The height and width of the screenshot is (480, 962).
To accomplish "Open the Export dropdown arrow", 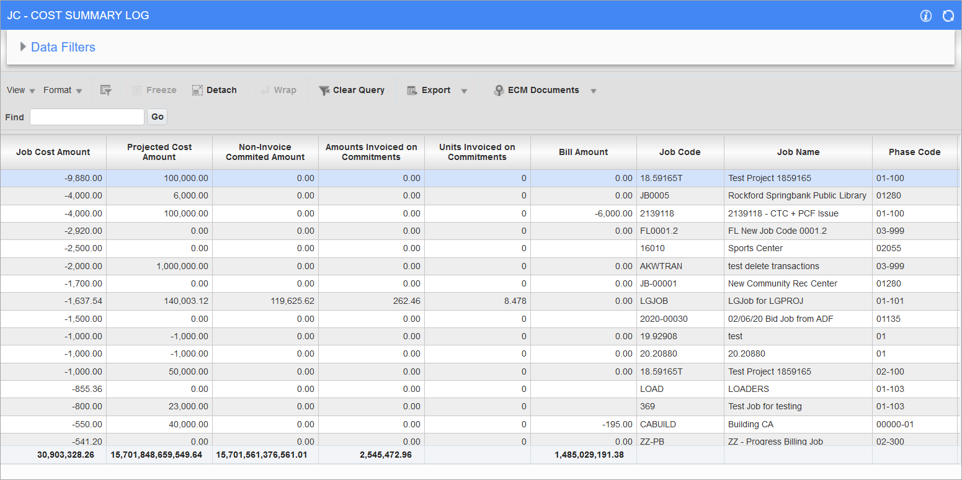I will tap(464, 90).
